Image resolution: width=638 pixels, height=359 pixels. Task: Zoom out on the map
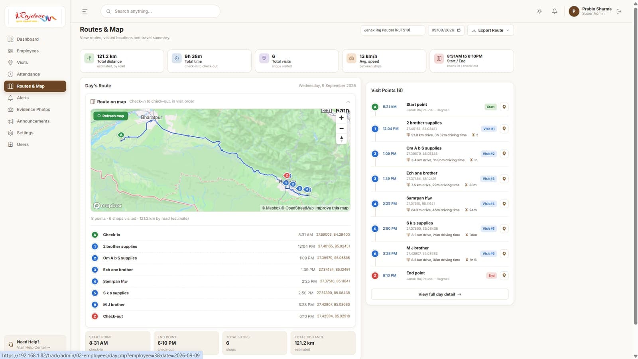[x=341, y=128]
